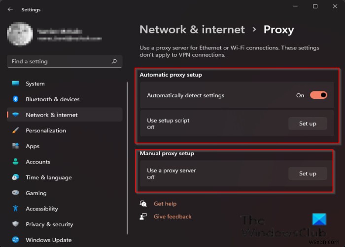Click the Apps icon in sidebar
The height and width of the screenshot is (247, 345).
[16, 146]
